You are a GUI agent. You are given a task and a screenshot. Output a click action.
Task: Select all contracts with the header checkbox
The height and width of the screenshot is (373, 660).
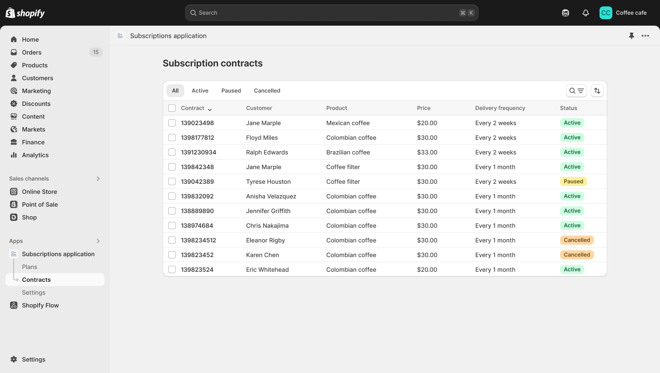pos(172,108)
